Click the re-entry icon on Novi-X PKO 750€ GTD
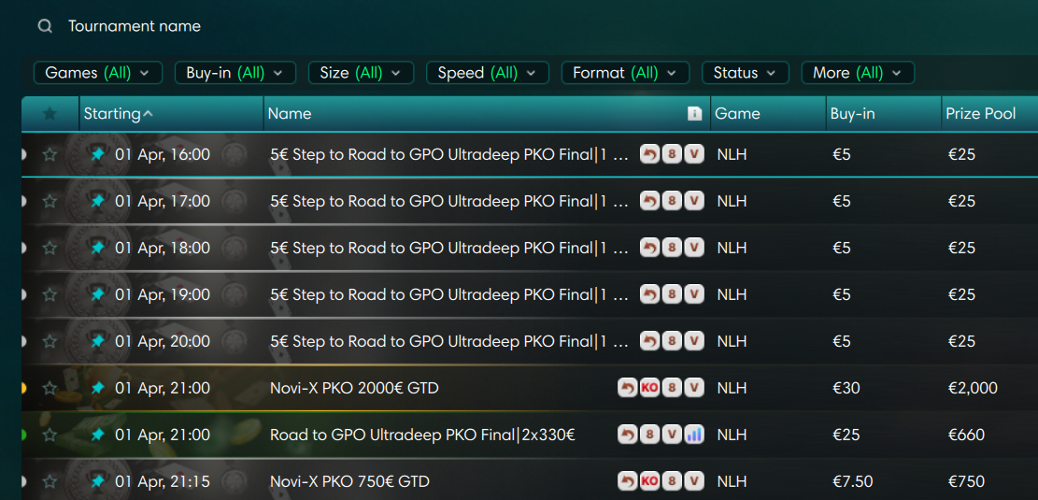 tap(627, 481)
